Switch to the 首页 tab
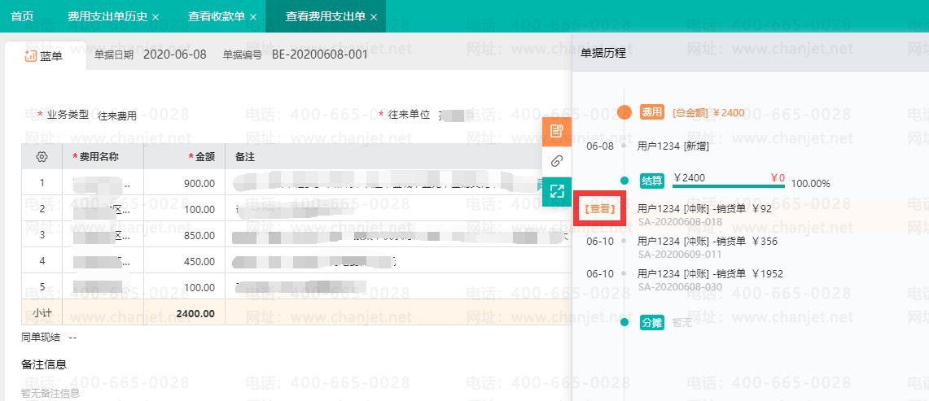Screen dimensions: 929x401 (x=22, y=16)
